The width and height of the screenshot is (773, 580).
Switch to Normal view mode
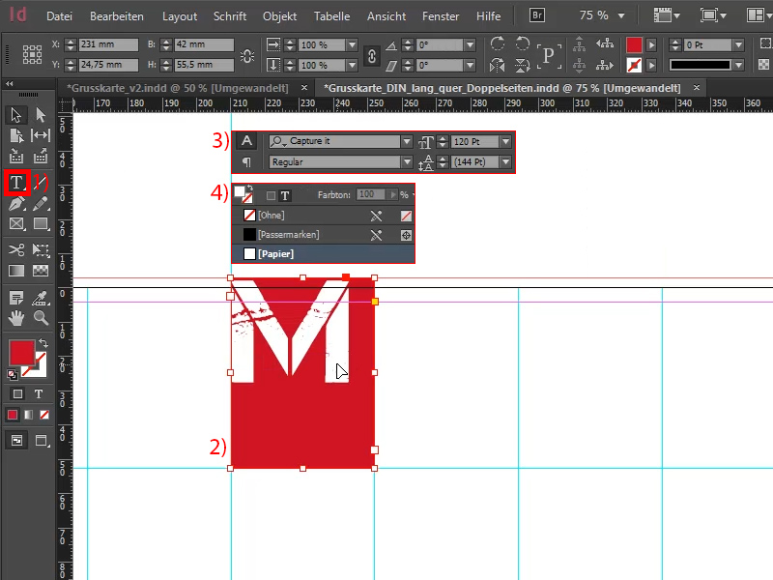coord(16,441)
